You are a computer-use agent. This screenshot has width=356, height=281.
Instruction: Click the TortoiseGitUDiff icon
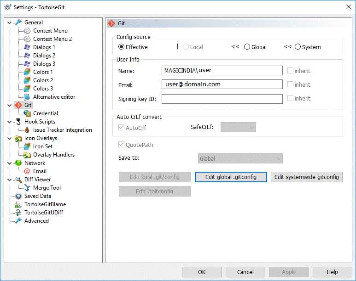coord(18,213)
